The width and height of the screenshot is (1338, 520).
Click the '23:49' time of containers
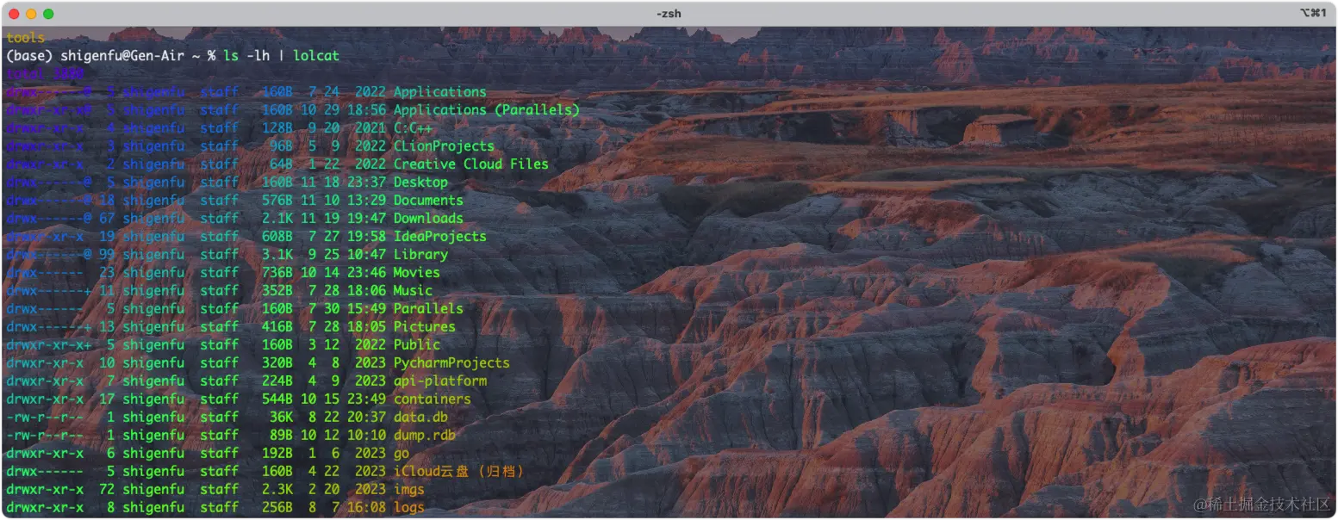coord(366,399)
